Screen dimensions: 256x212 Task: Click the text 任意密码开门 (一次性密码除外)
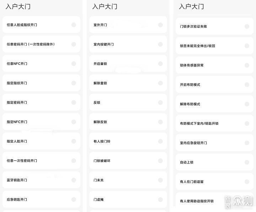(31, 44)
